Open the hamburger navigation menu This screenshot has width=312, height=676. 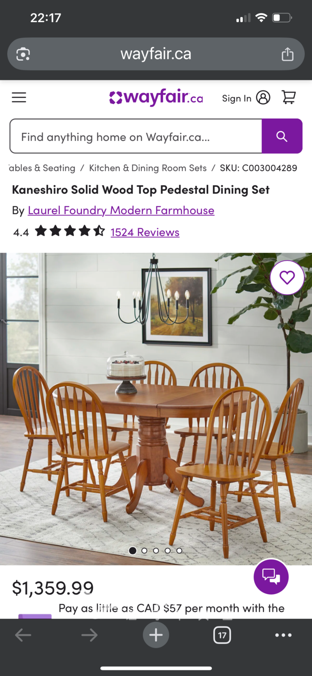pyautogui.click(x=19, y=97)
